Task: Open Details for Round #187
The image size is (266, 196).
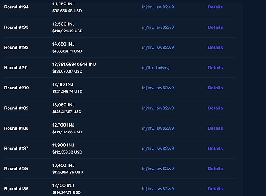Action: click(x=215, y=149)
